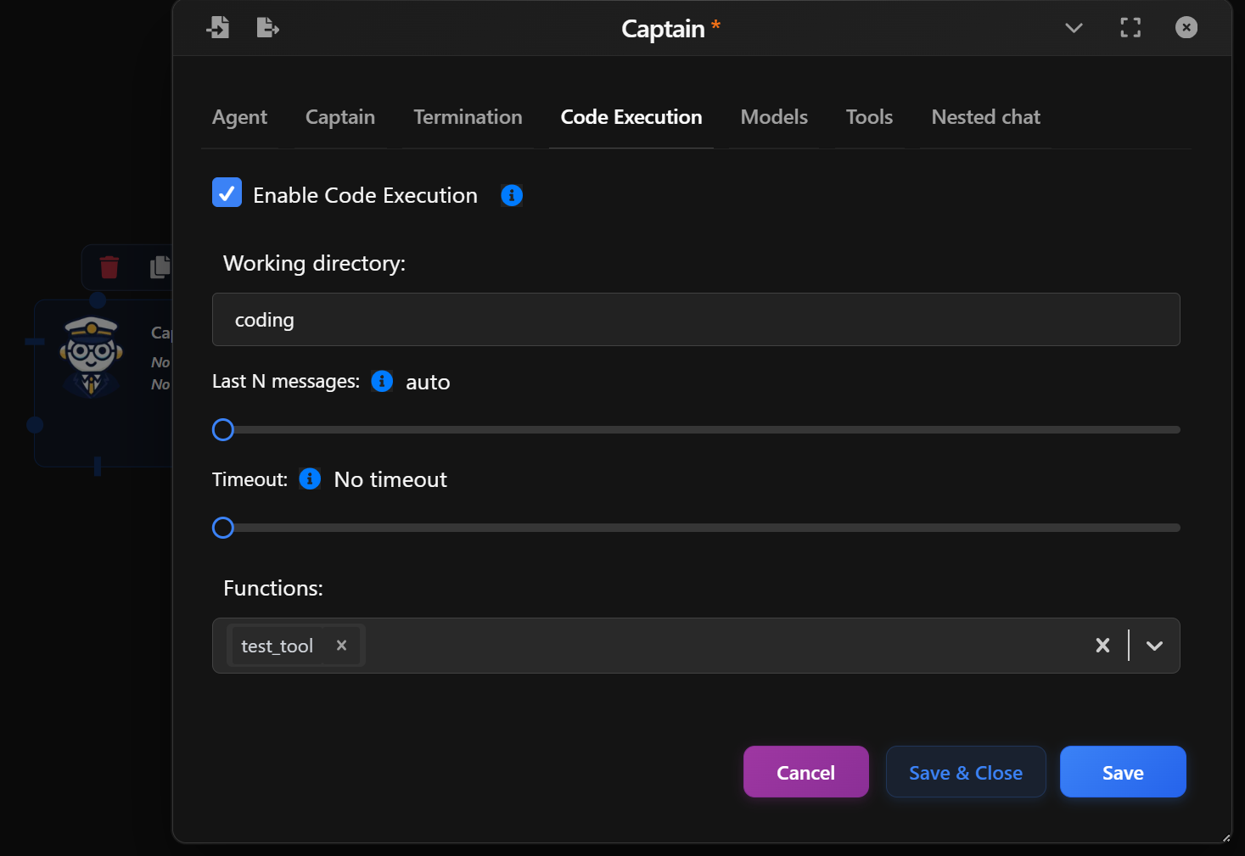Viewport: 1245px width, 856px height.
Task: Remove the test_tool function tag
Action: (341, 646)
